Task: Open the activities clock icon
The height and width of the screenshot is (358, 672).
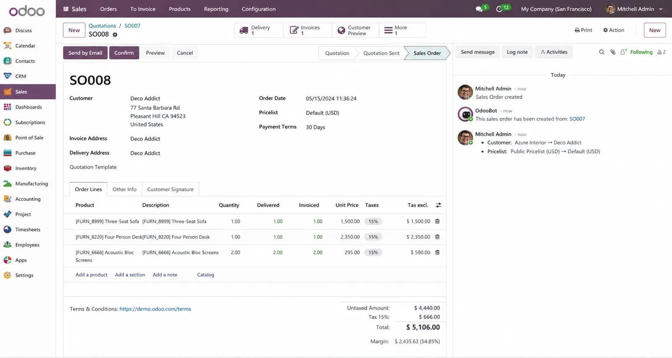Action: 499,9
